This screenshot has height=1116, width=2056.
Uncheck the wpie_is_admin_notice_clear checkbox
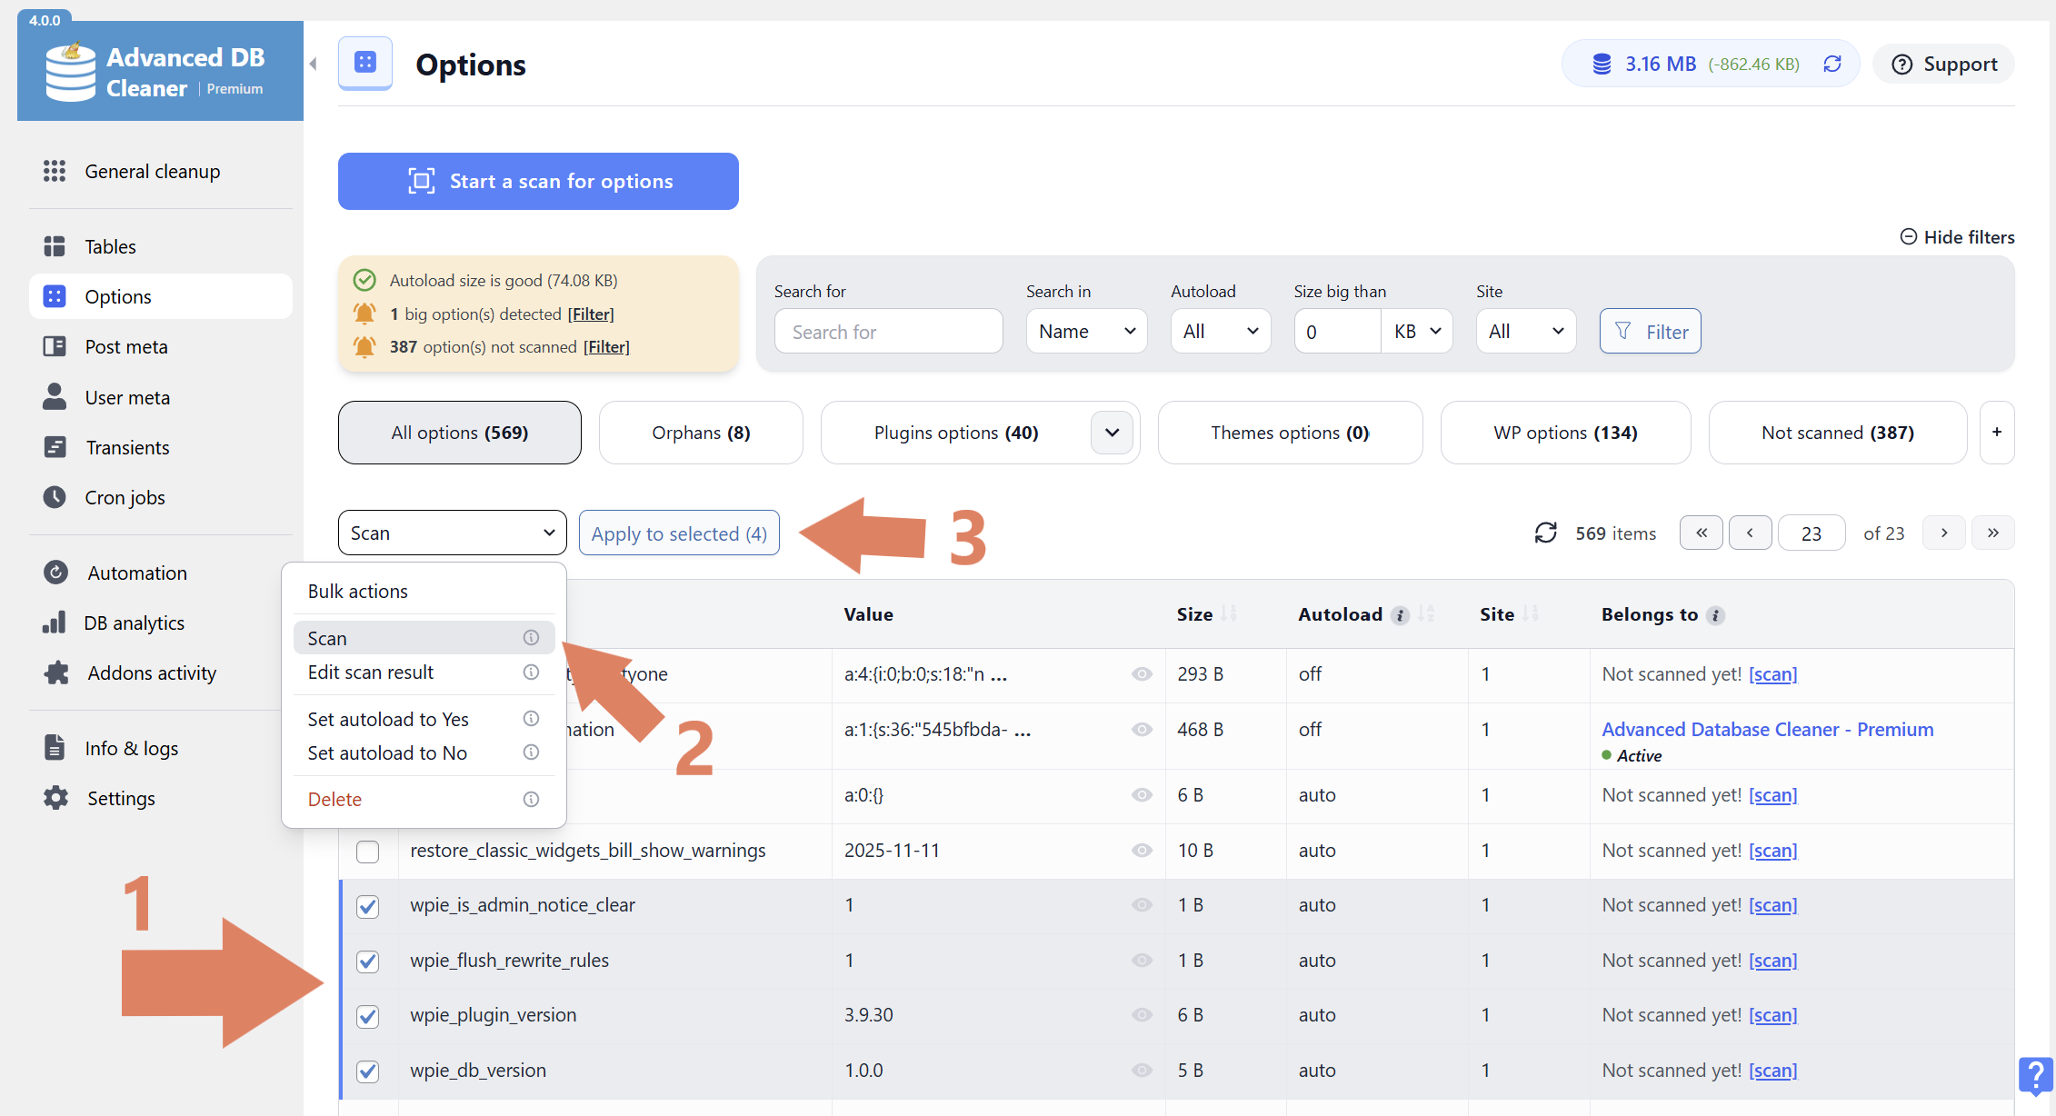pyautogui.click(x=367, y=906)
